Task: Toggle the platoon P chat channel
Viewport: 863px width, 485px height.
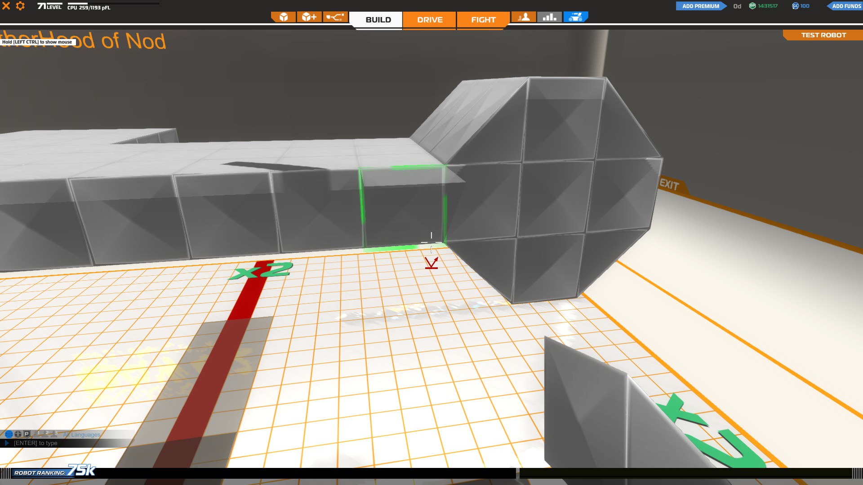Action: 27,434
